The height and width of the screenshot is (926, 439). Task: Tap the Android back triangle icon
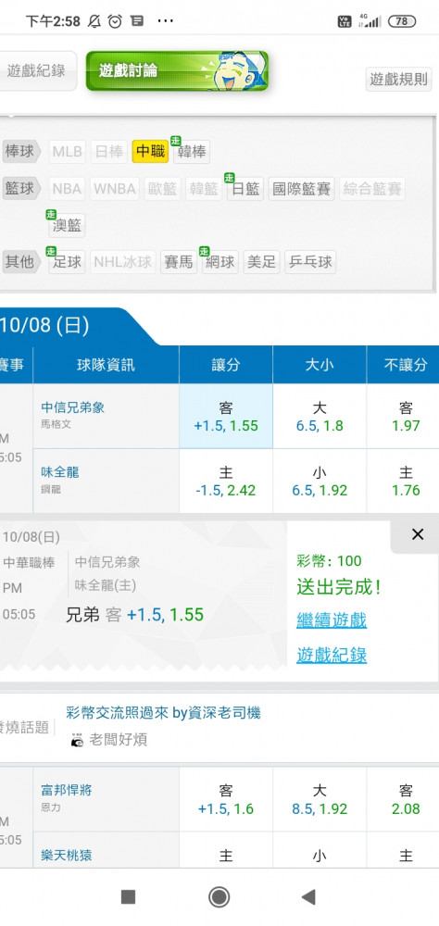[x=308, y=897]
